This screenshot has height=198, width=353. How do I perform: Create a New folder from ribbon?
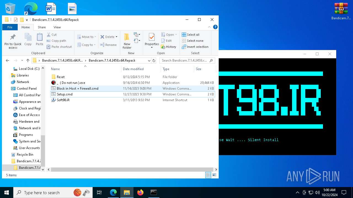click(127, 41)
